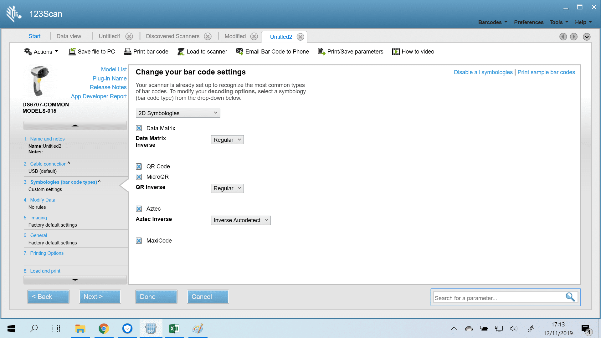Click the parameter search magnifier icon
Image resolution: width=601 pixels, height=338 pixels.
click(x=570, y=297)
